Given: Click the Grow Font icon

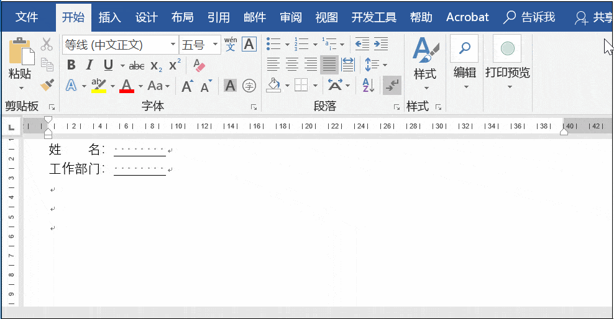Looking at the screenshot, I should pos(187,86).
